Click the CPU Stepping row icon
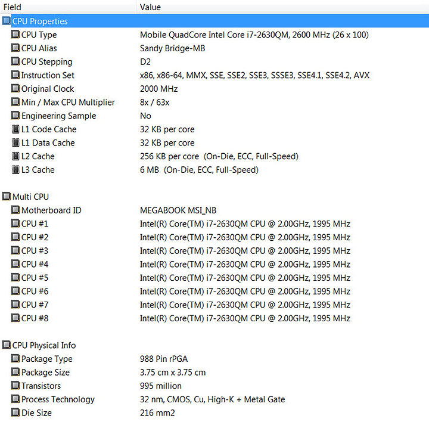429x422 pixels. coord(15,61)
